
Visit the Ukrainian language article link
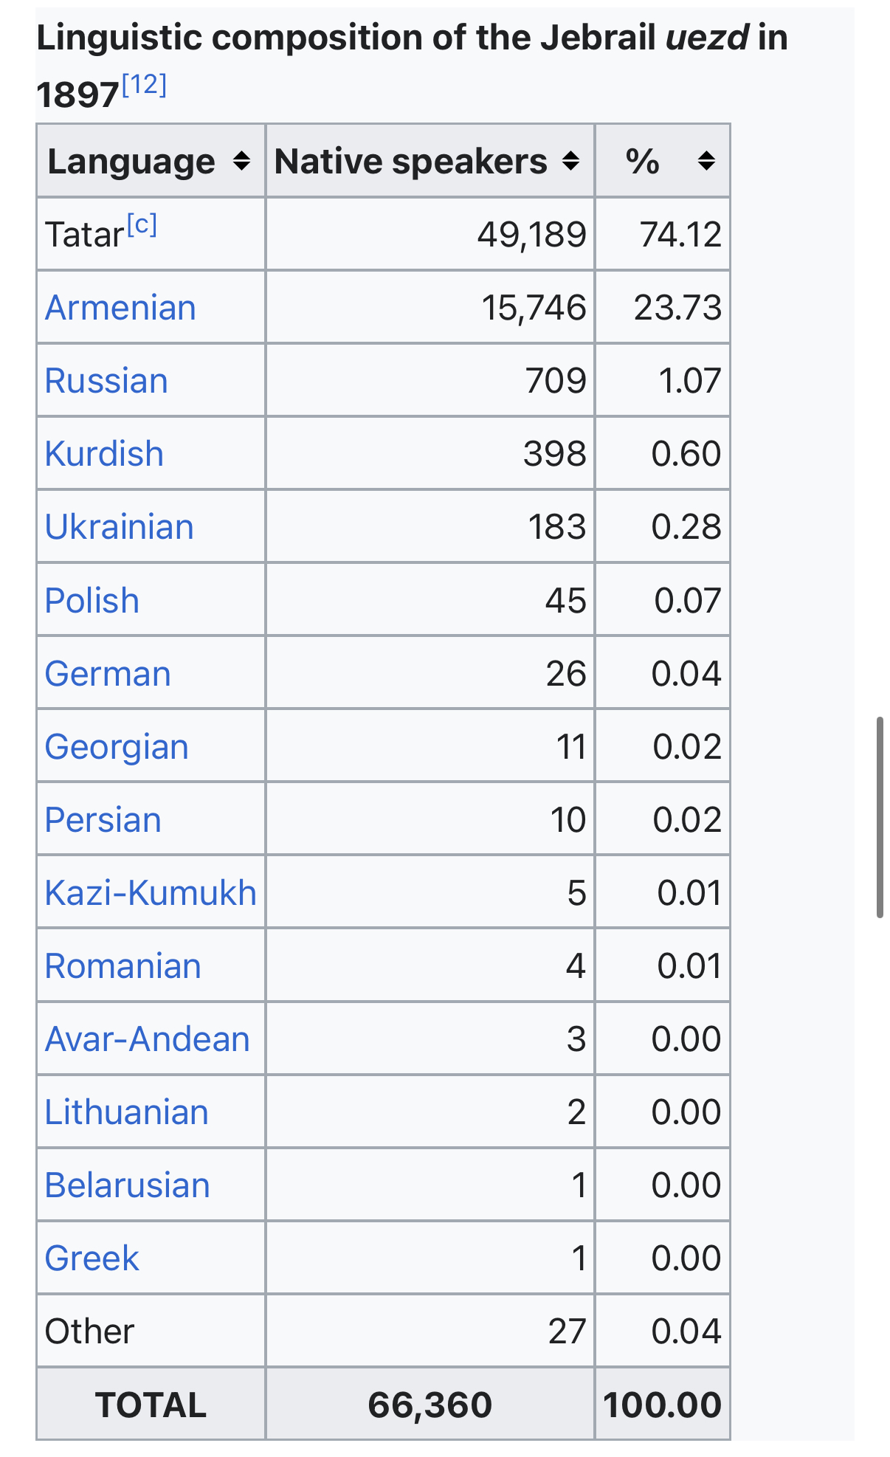click(120, 527)
